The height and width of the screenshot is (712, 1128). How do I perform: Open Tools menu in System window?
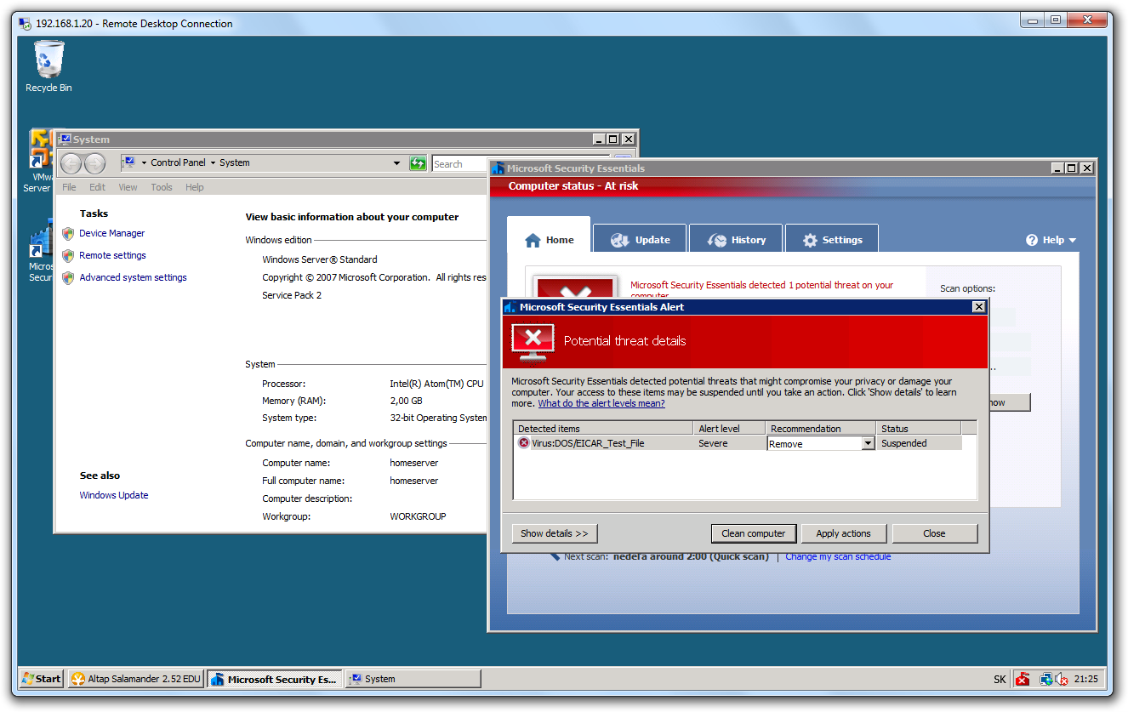click(162, 187)
